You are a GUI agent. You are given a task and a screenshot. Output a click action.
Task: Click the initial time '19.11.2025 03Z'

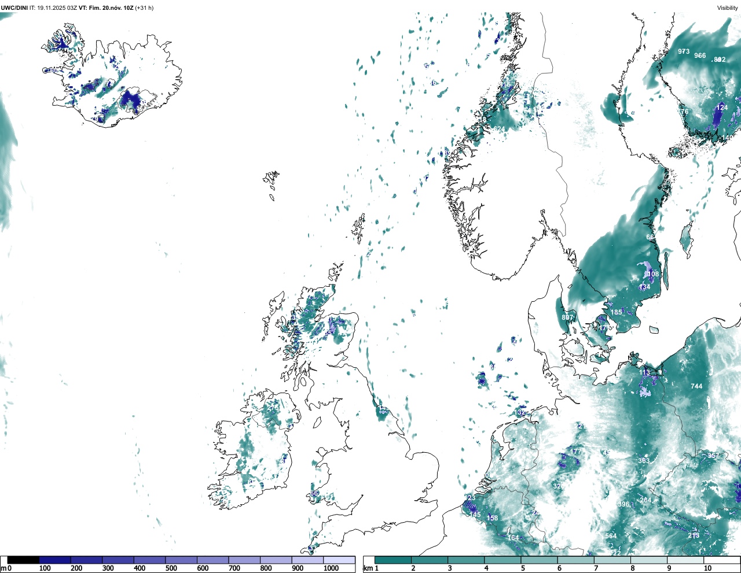click(x=57, y=8)
